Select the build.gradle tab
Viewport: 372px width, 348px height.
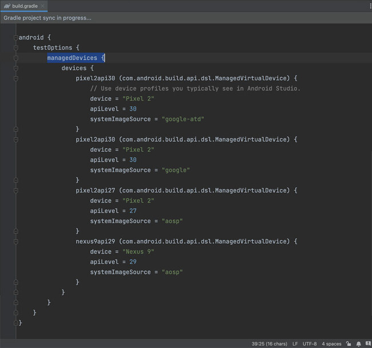click(24, 6)
